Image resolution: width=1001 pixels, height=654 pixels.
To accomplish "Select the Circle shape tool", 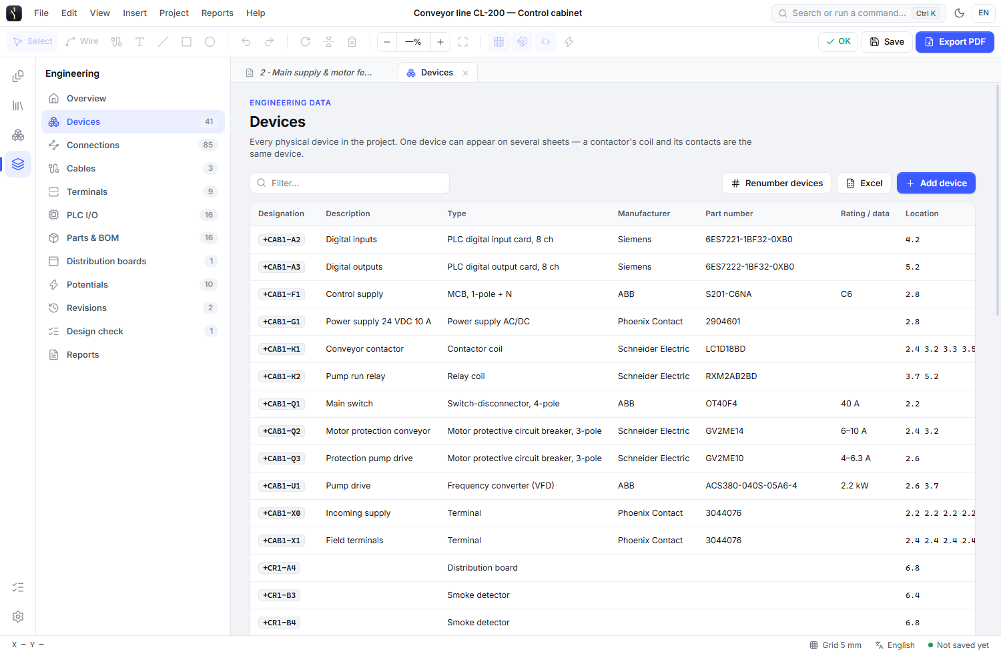I will [x=210, y=41].
